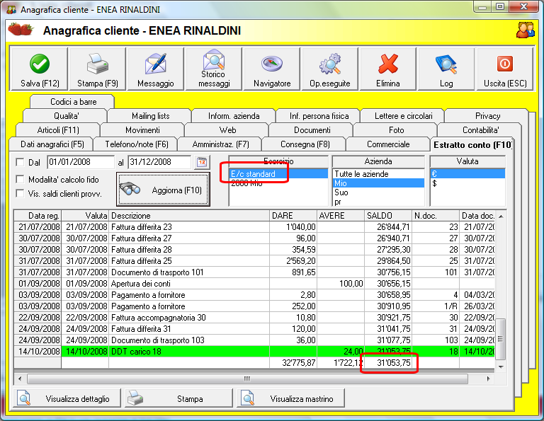Select Mio in Azienda list
This screenshot has width=544, height=421.
click(x=378, y=183)
